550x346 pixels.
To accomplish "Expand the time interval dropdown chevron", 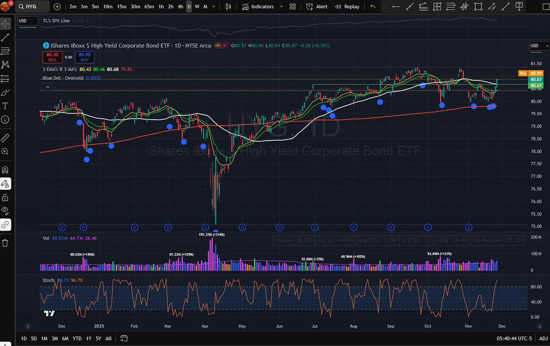I will pyautogui.click(x=214, y=6).
